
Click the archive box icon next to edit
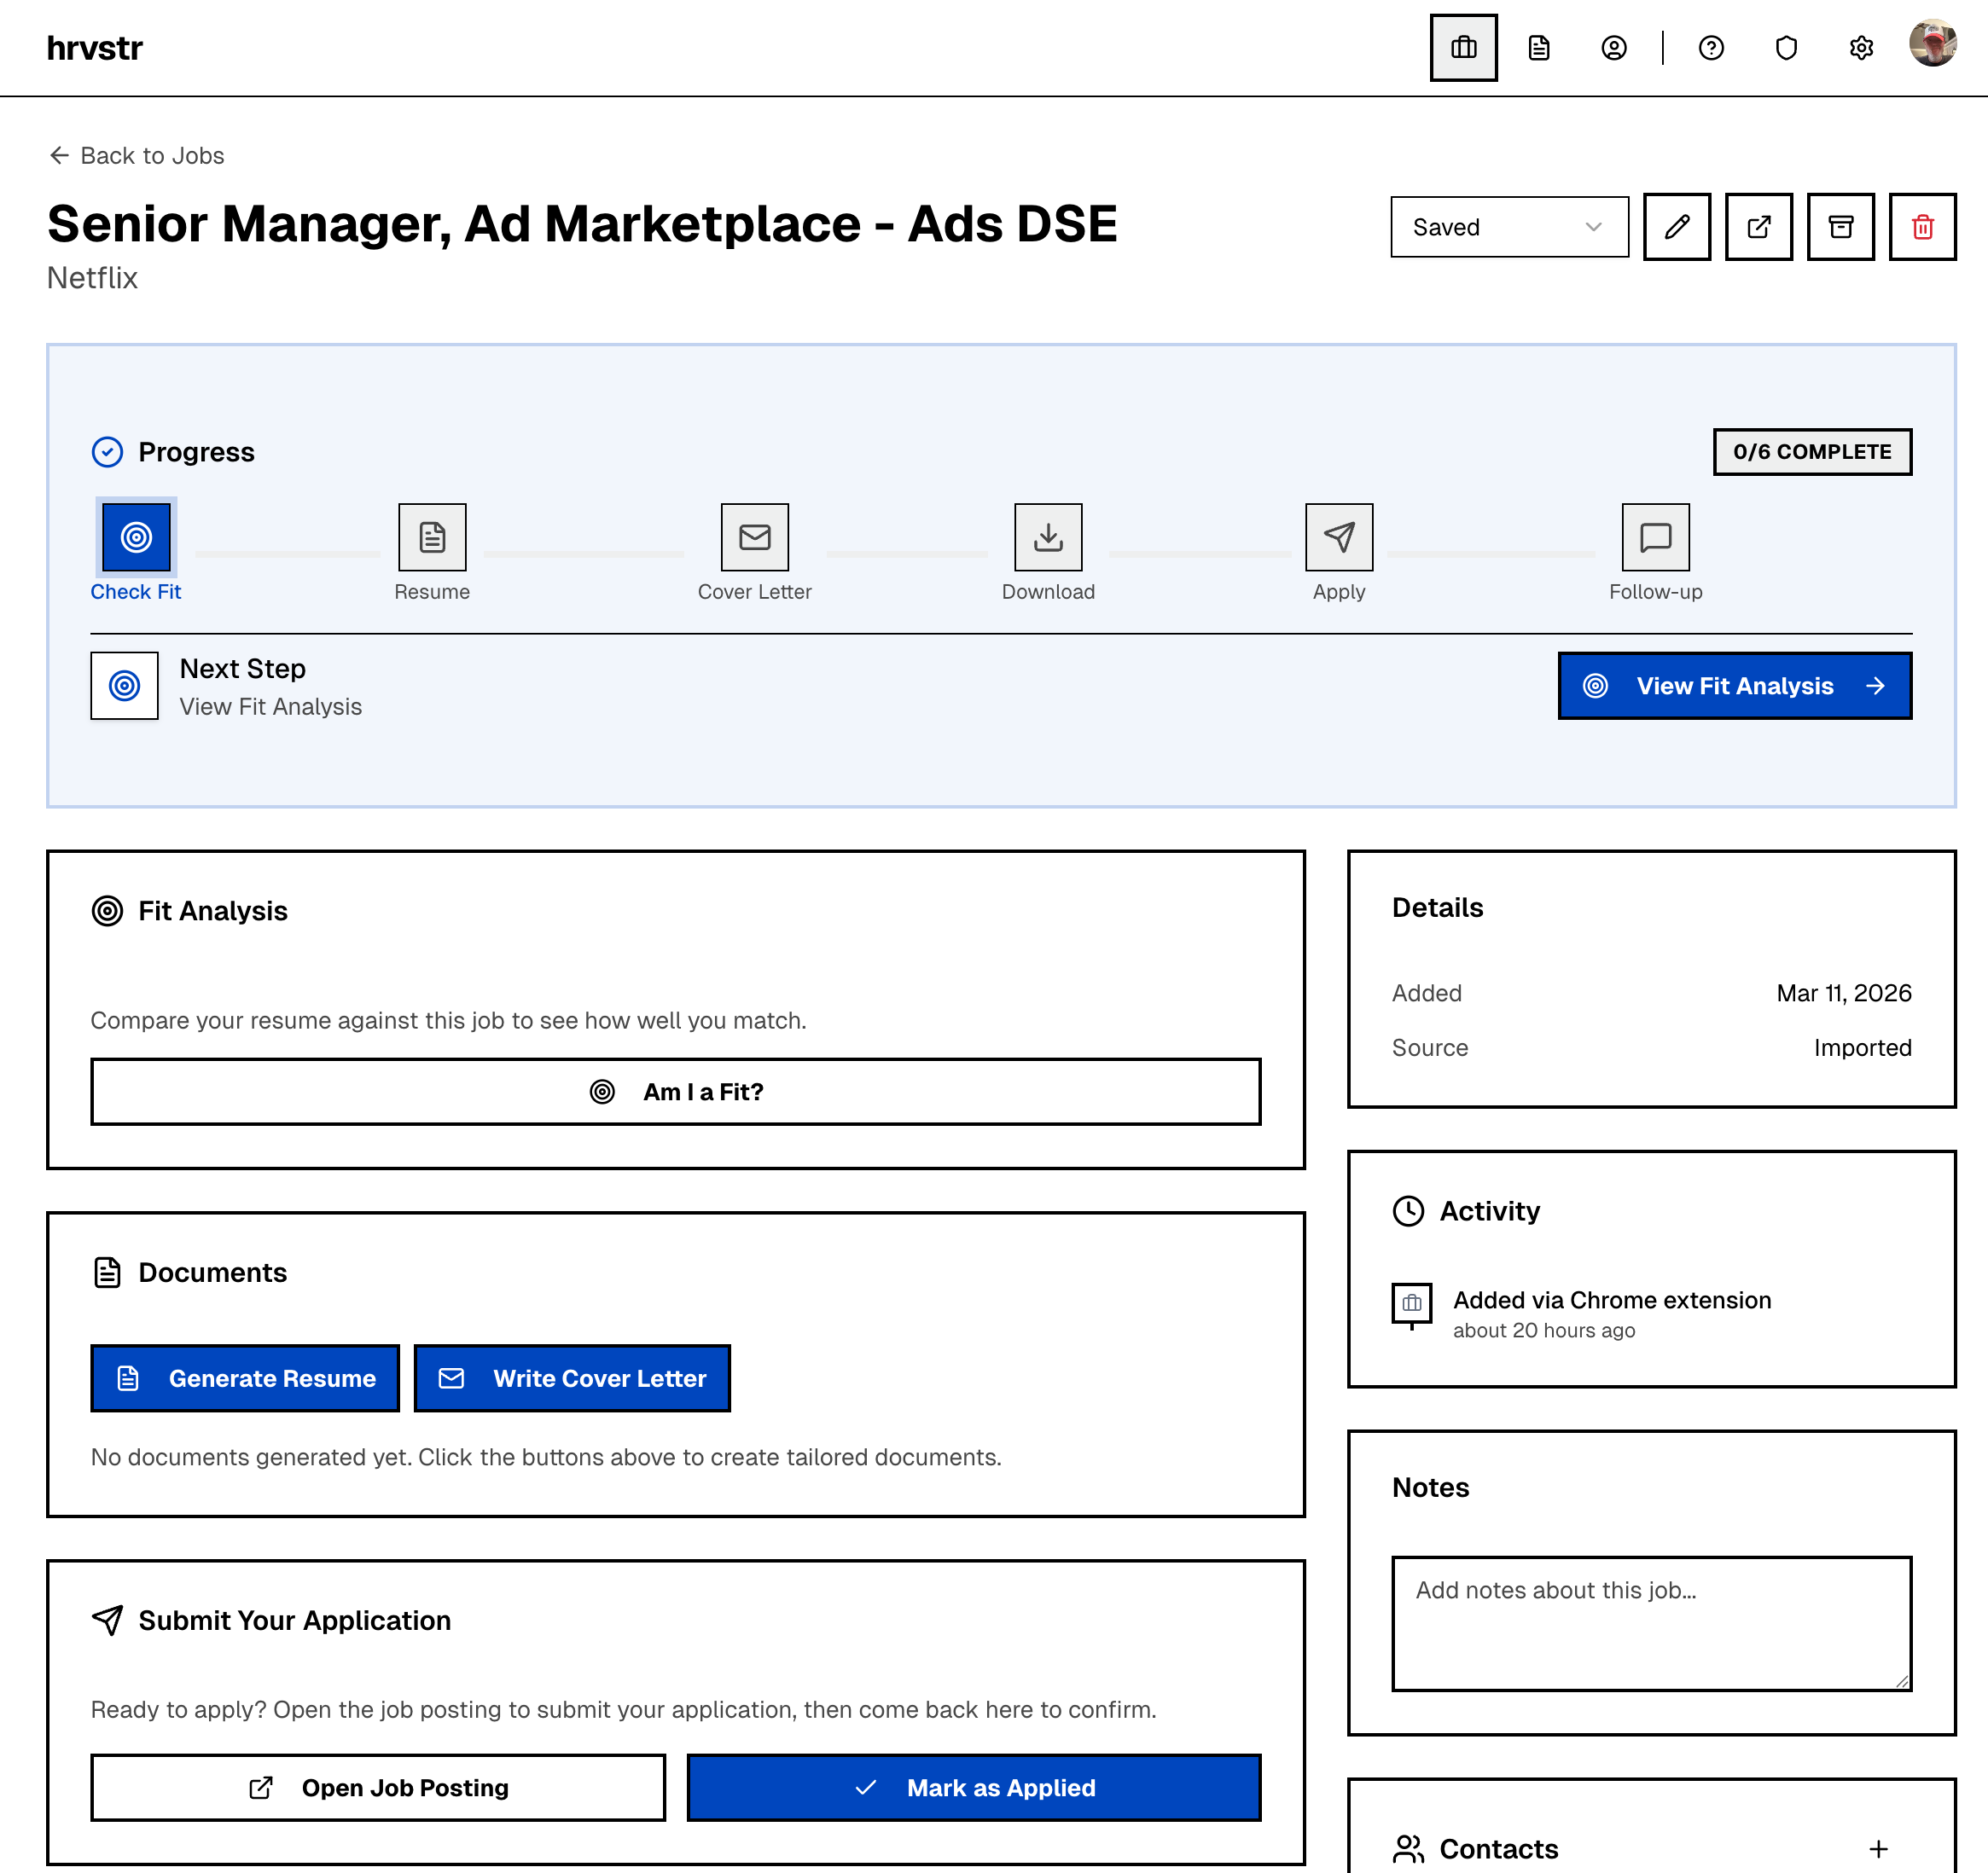tap(1840, 227)
